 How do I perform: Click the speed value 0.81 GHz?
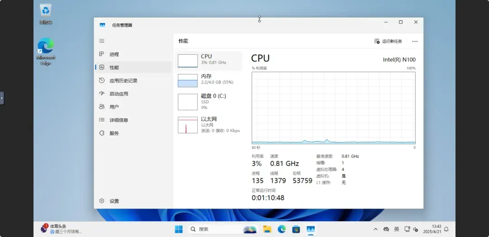coord(284,163)
